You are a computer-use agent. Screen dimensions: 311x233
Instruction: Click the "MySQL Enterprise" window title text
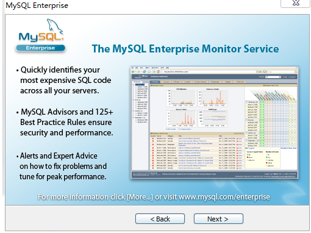[37, 5]
